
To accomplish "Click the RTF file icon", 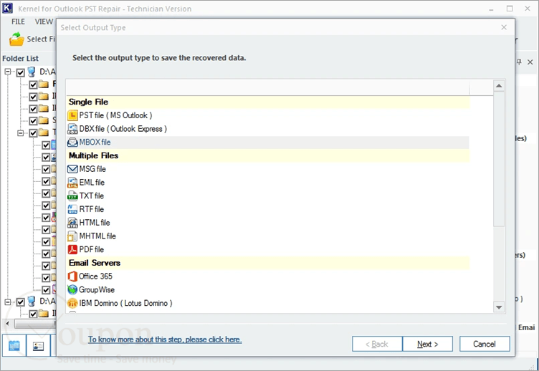I will (x=72, y=209).
